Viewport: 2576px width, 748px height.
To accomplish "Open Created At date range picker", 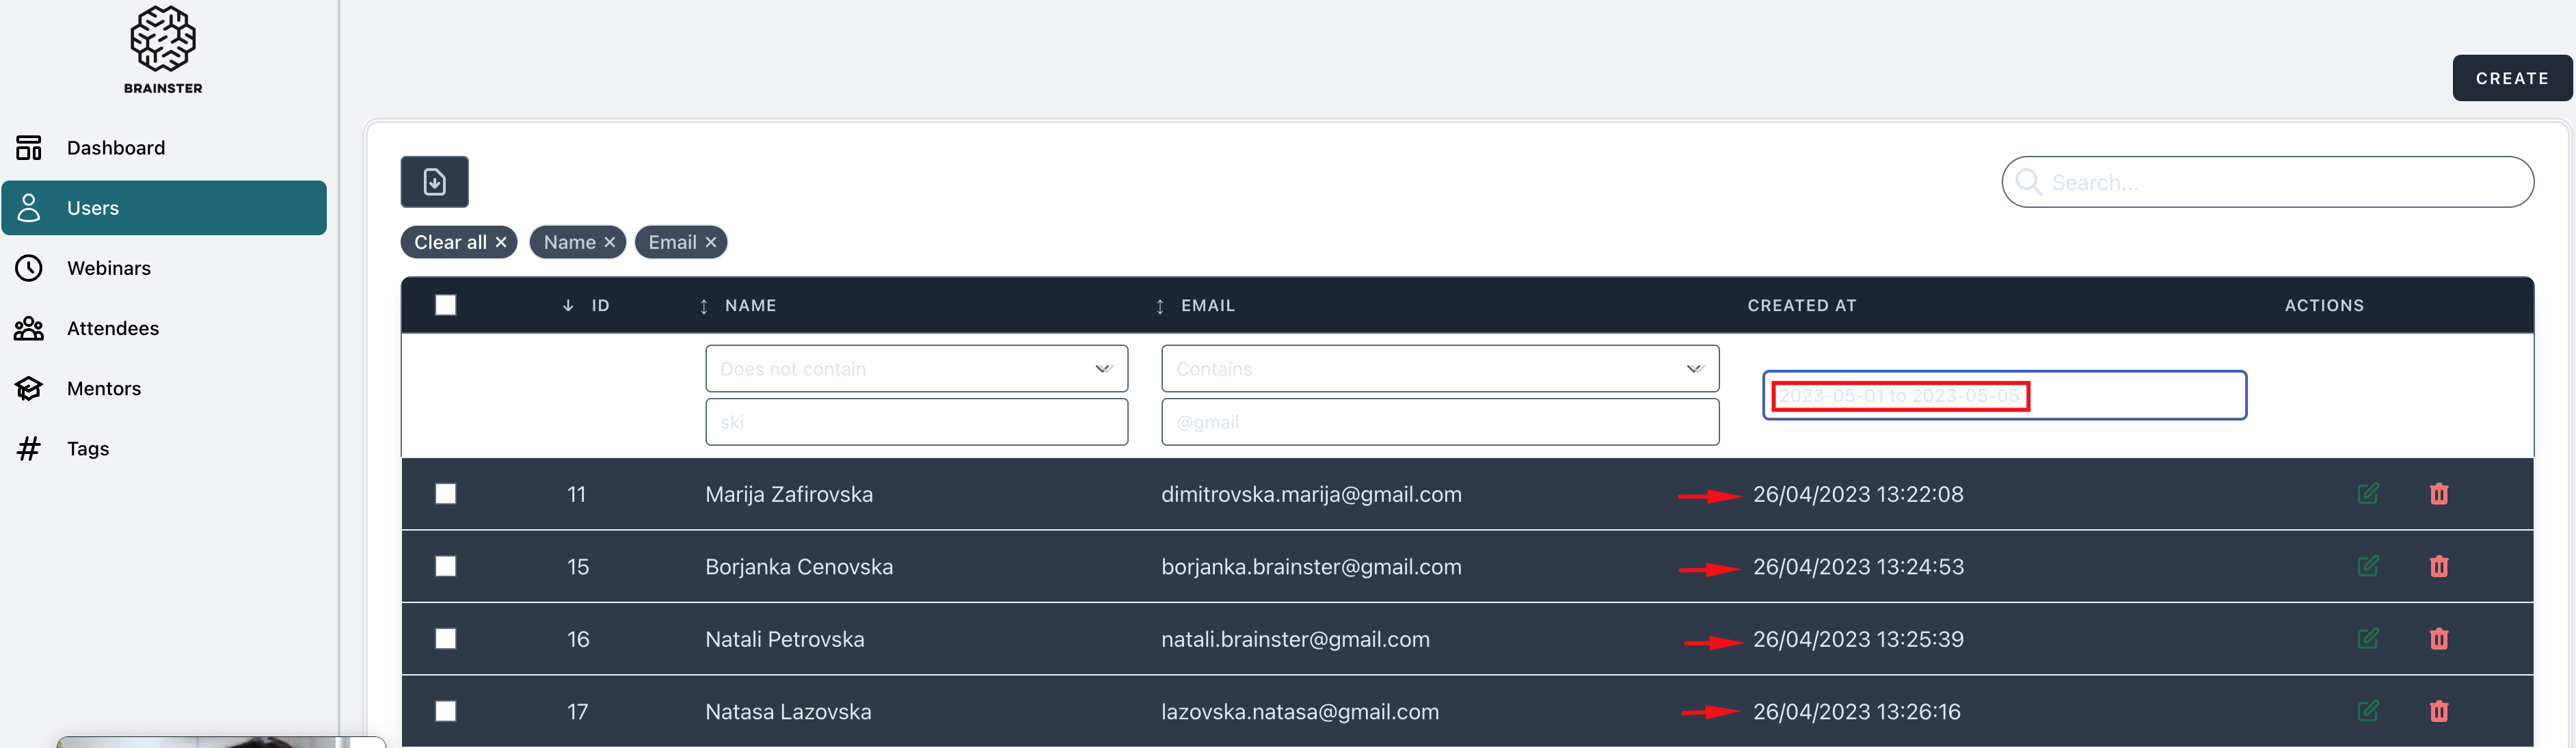I will coord(2003,396).
